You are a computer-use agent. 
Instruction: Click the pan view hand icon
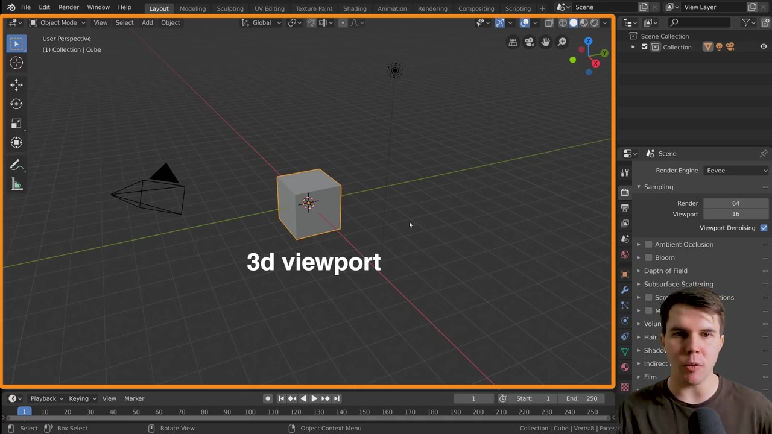coord(545,42)
